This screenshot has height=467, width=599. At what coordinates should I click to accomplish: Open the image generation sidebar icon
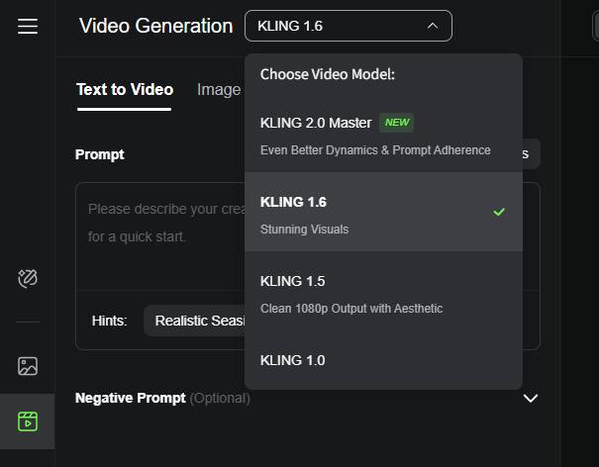pos(28,366)
